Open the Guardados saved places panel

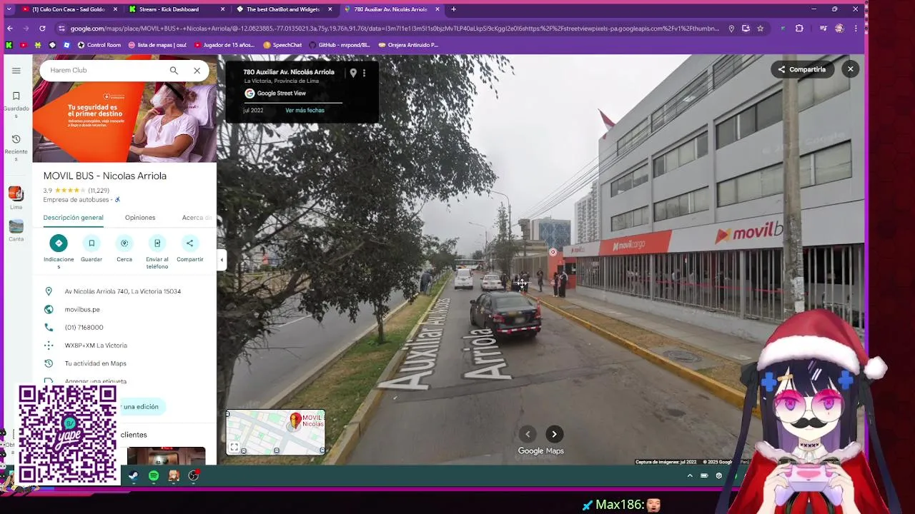coord(16,104)
